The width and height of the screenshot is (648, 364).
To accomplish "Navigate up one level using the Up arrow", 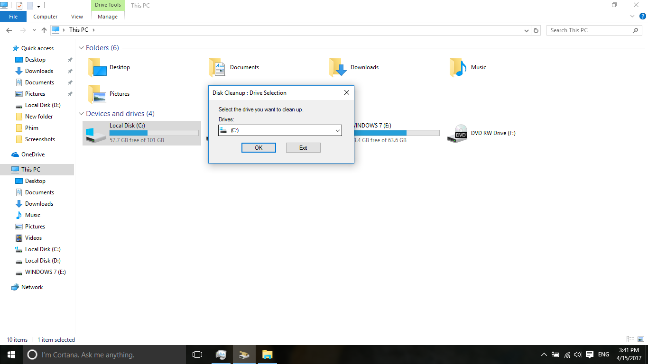I will click(44, 30).
